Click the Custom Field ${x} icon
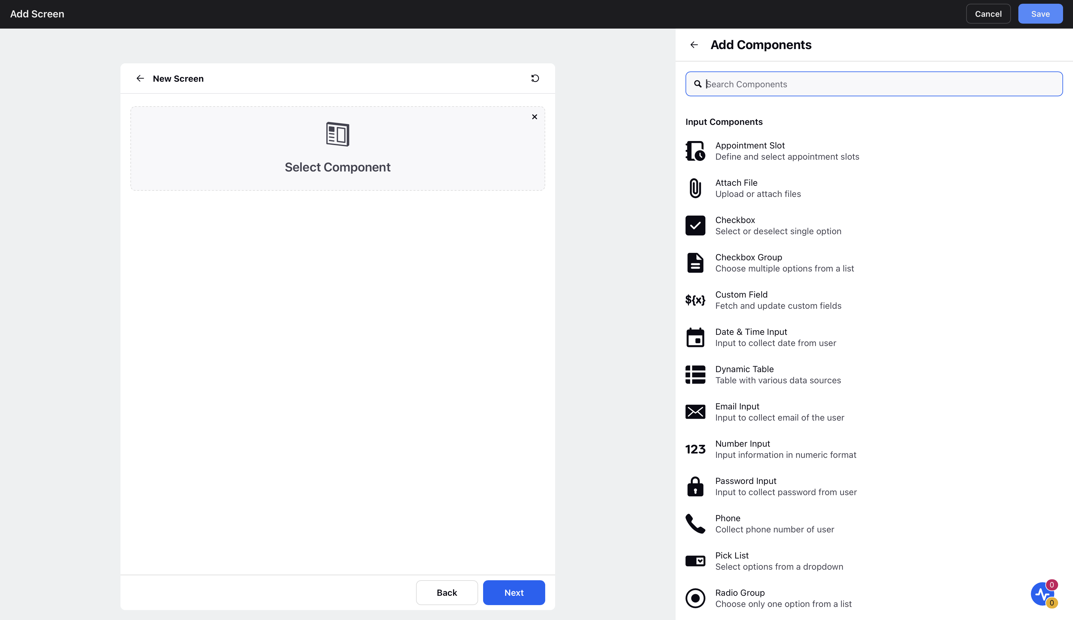The width and height of the screenshot is (1073, 620). 695,300
